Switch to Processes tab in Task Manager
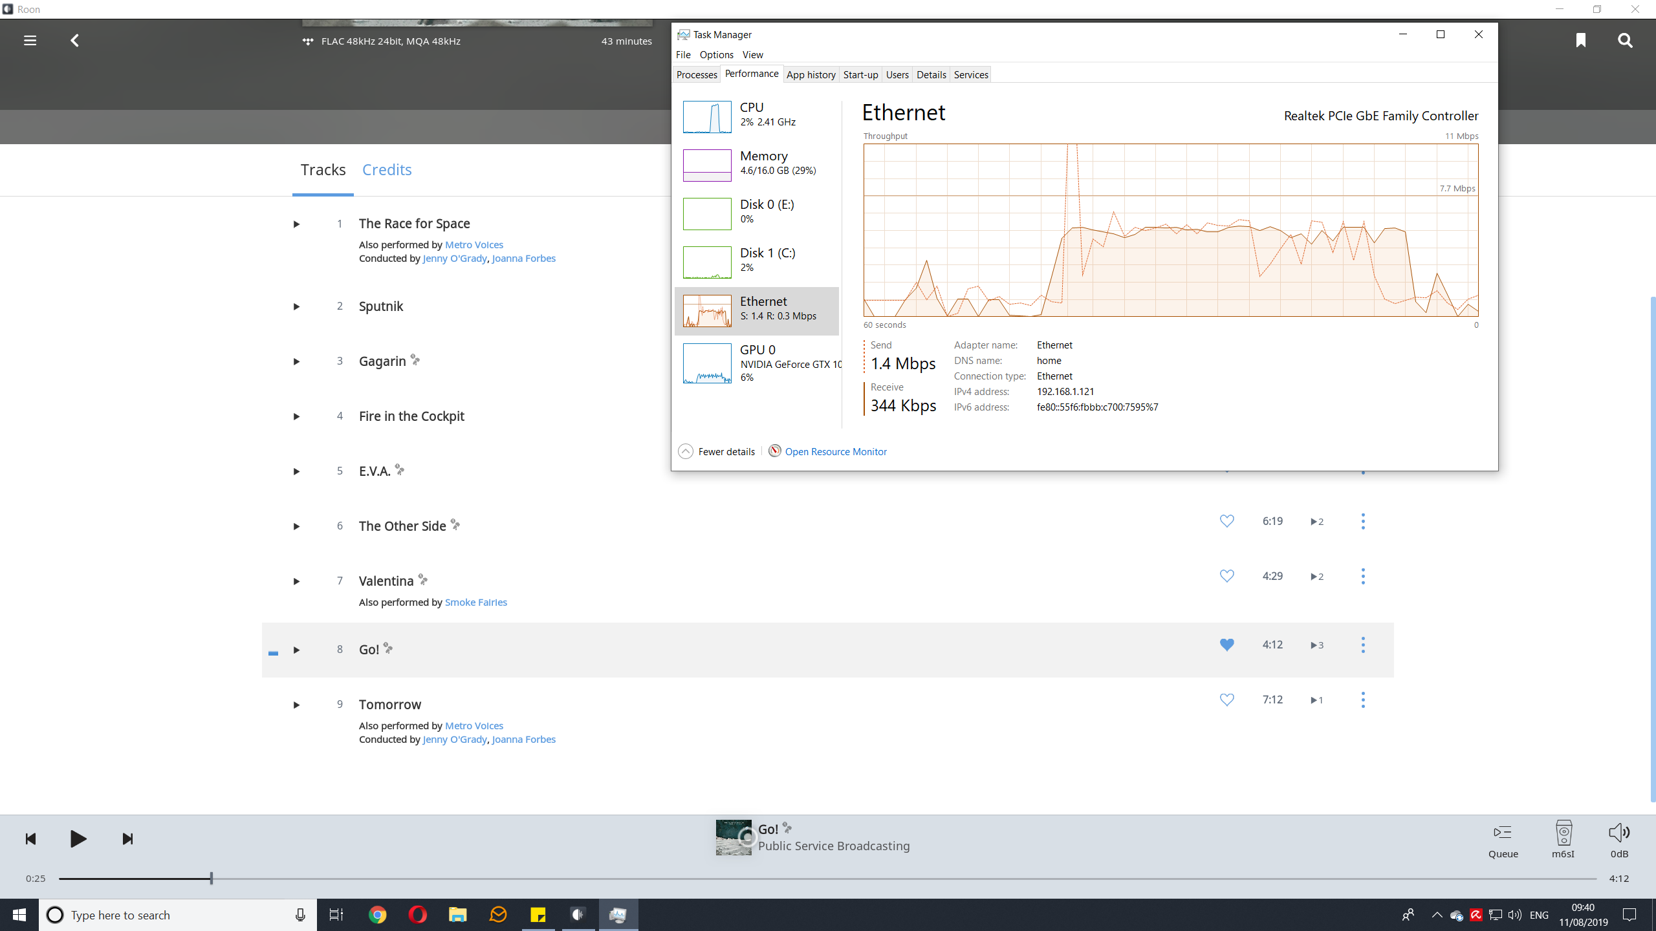Image resolution: width=1656 pixels, height=931 pixels. point(697,74)
